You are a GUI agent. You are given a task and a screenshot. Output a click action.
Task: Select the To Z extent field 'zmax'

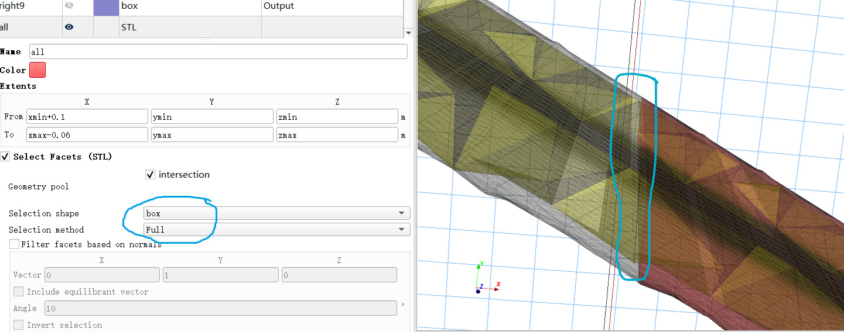pos(337,135)
